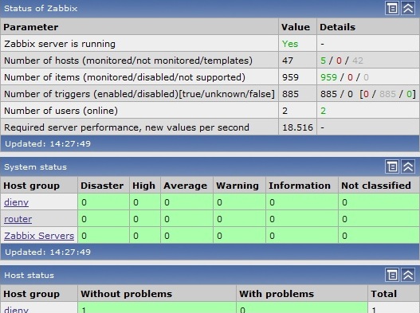Click 'Number of users (online)' row label

tap(61, 111)
